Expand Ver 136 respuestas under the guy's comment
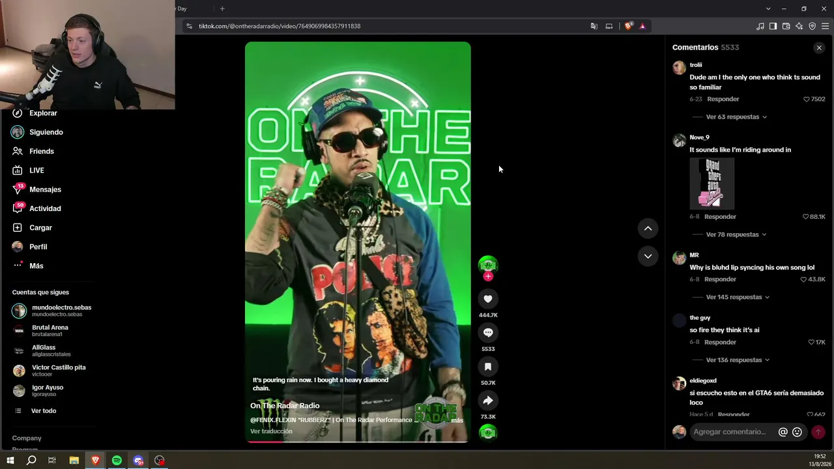 (738, 360)
